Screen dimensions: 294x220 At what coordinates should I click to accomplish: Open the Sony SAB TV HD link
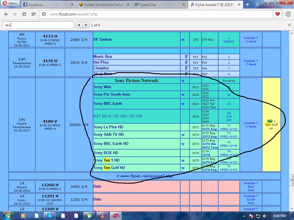109,135
